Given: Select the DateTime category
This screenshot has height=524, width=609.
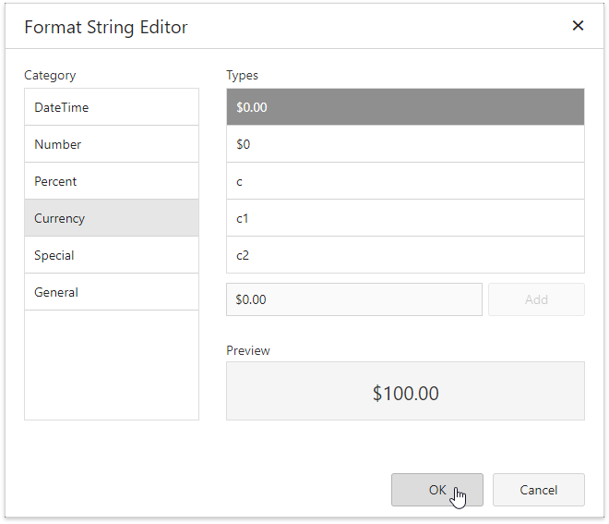Looking at the screenshot, I should point(111,107).
